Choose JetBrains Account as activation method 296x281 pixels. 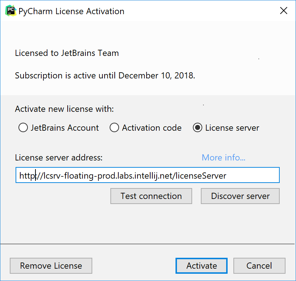[23, 127]
